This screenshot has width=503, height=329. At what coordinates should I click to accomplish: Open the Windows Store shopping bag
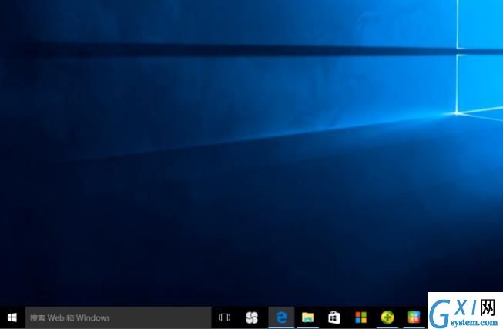pyautogui.click(x=334, y=317)
